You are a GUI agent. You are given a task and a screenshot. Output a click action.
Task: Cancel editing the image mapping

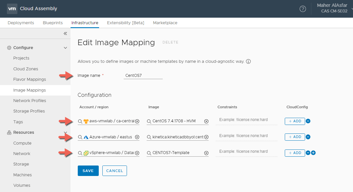point(114,171)
